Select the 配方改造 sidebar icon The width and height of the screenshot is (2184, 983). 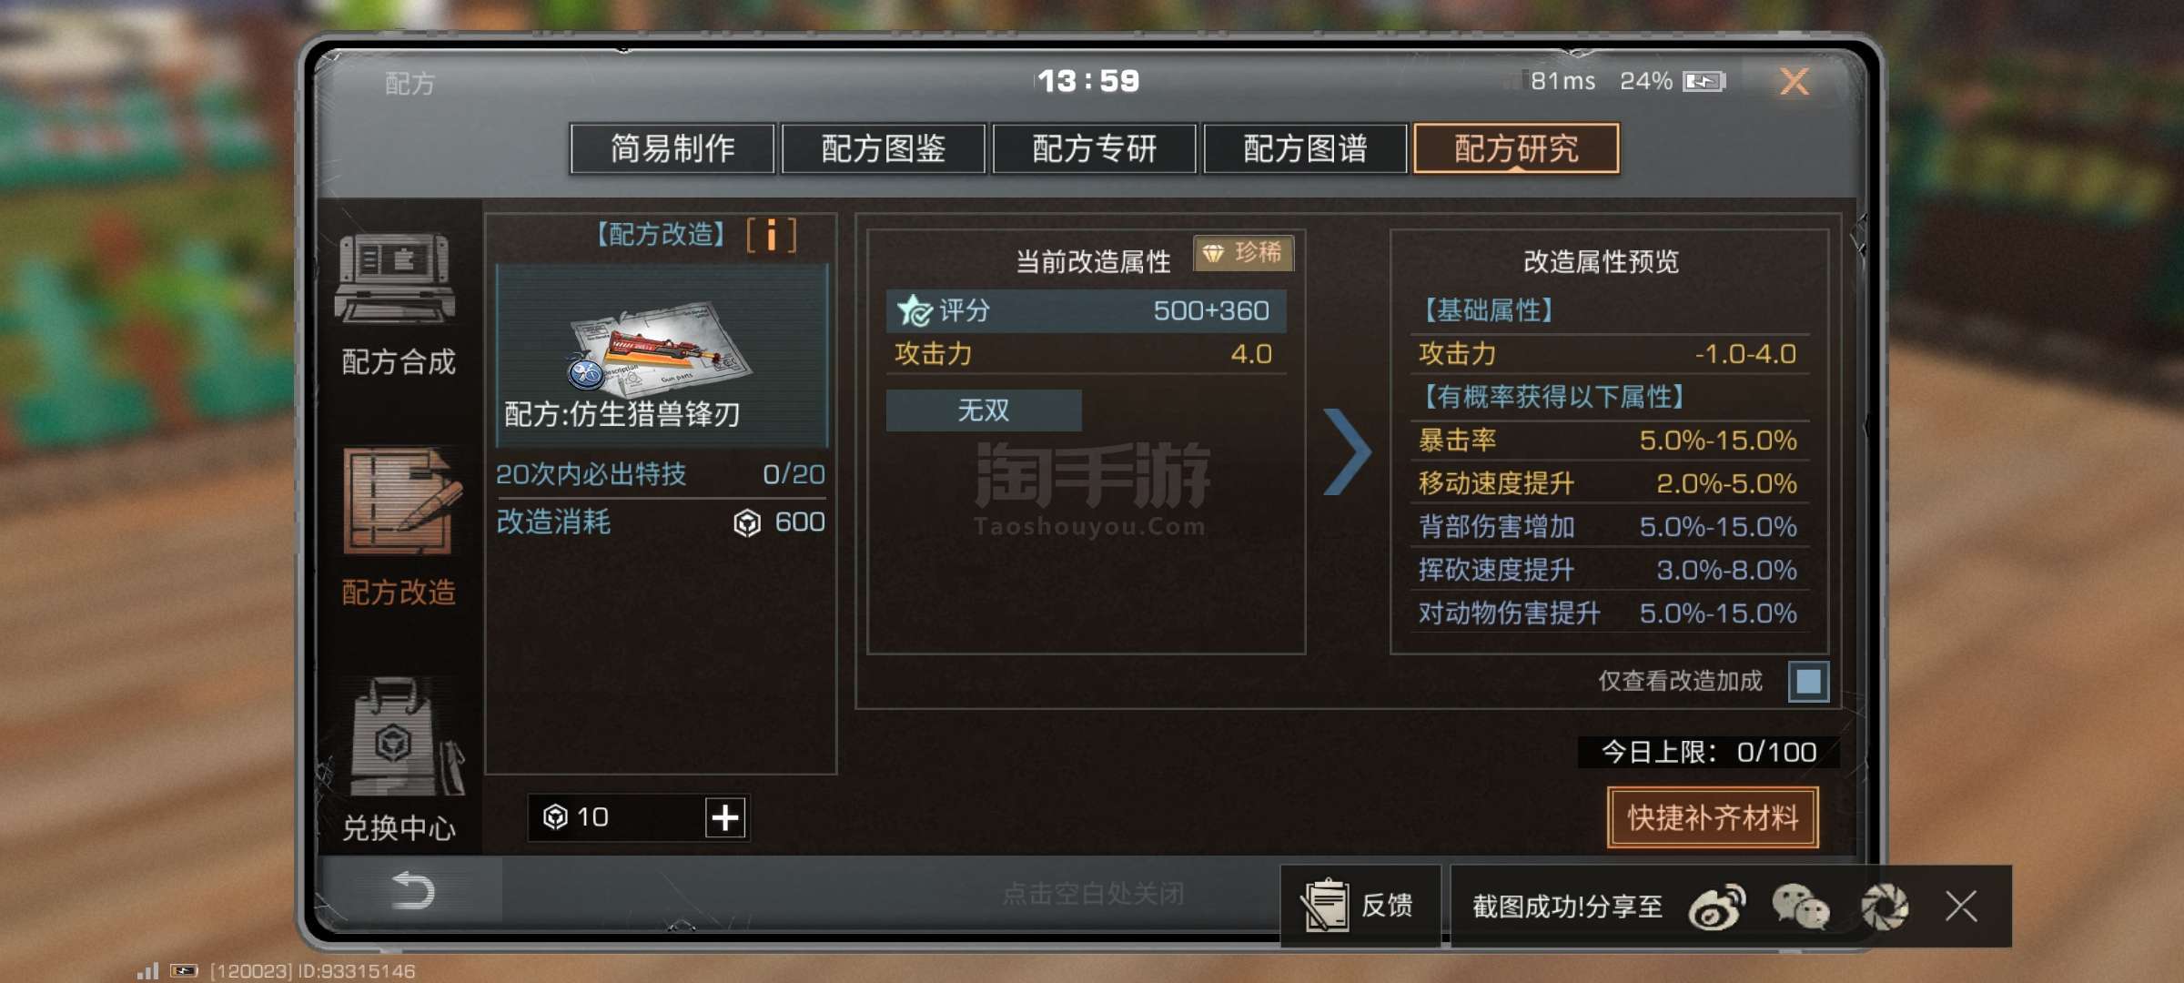400,501
